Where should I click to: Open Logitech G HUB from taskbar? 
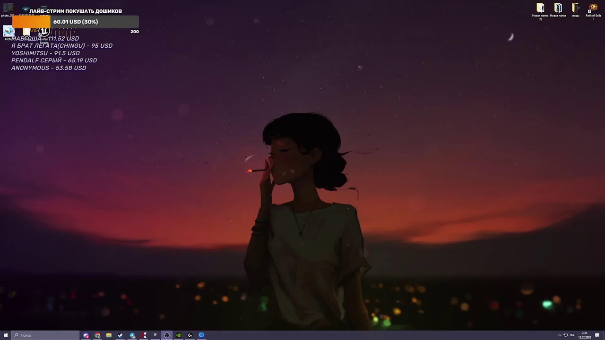(x=190, y=335)
